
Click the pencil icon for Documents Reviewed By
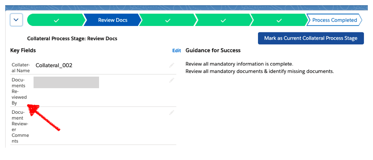point(172,80)
